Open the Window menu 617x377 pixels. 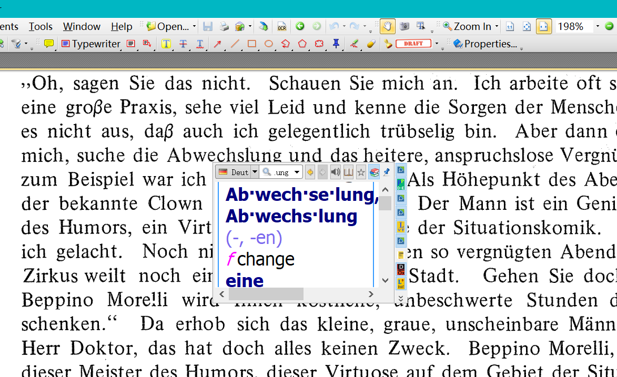tap(82, 26)
